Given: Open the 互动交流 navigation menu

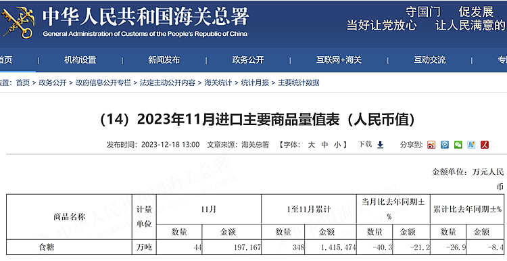Looking at the screenshot, I should 430,60.
